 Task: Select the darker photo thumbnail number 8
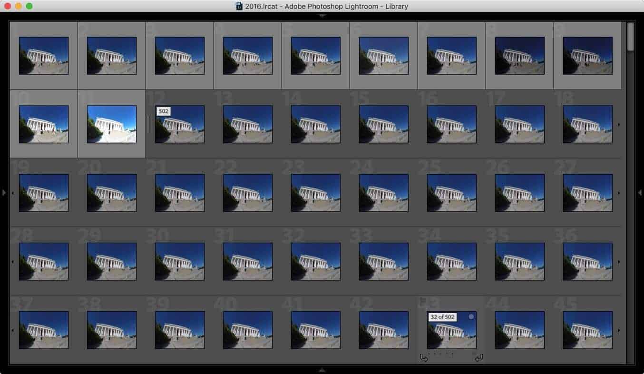[520, 56]
